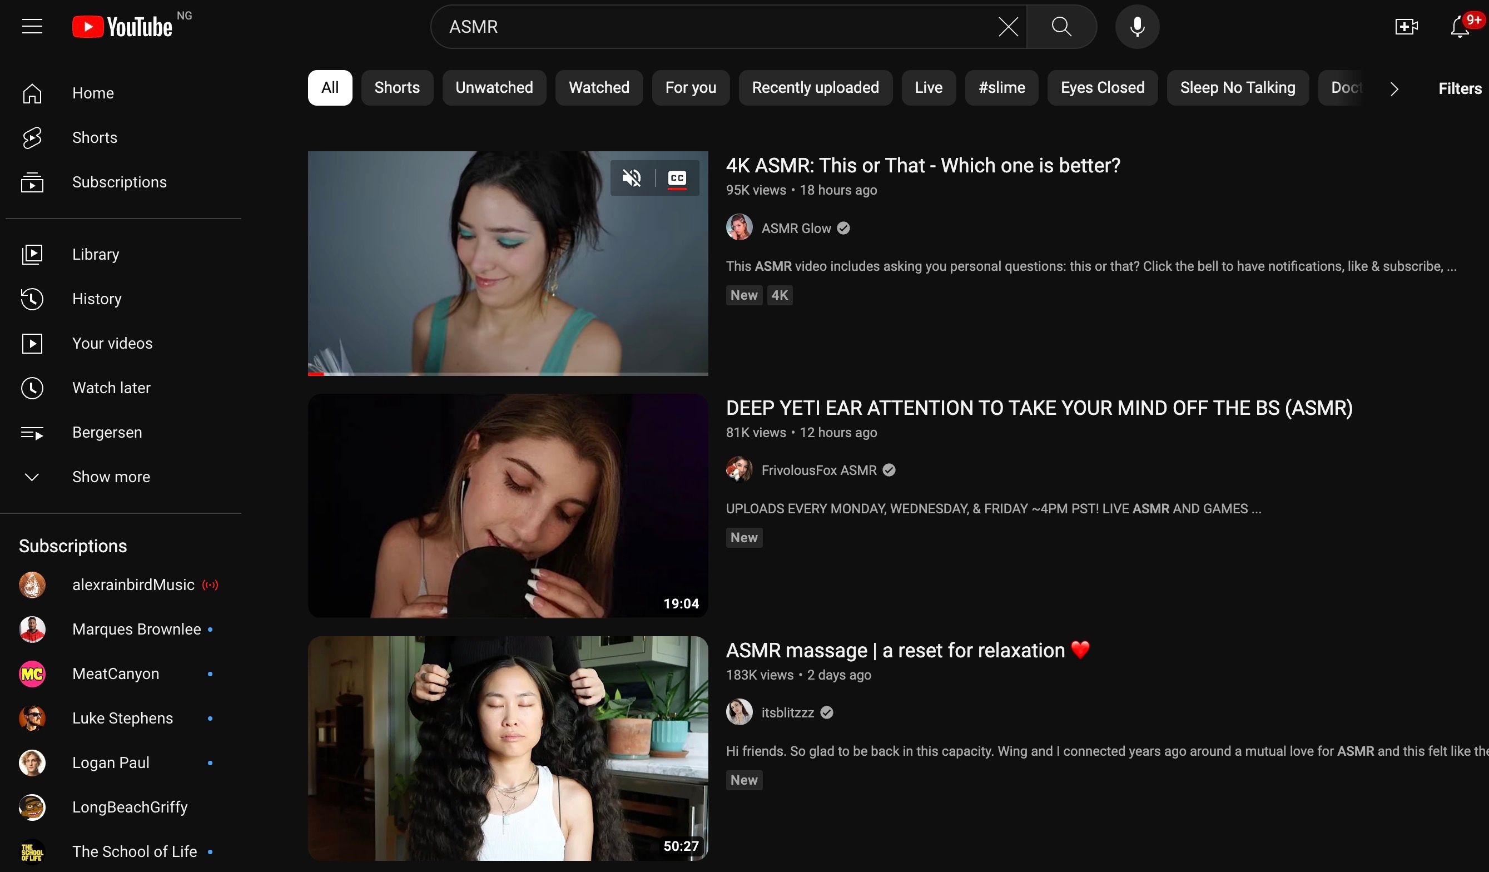The image size is (1489, 872).
Task: Toggle the Live search filter chip
Action: coord(928,87)
